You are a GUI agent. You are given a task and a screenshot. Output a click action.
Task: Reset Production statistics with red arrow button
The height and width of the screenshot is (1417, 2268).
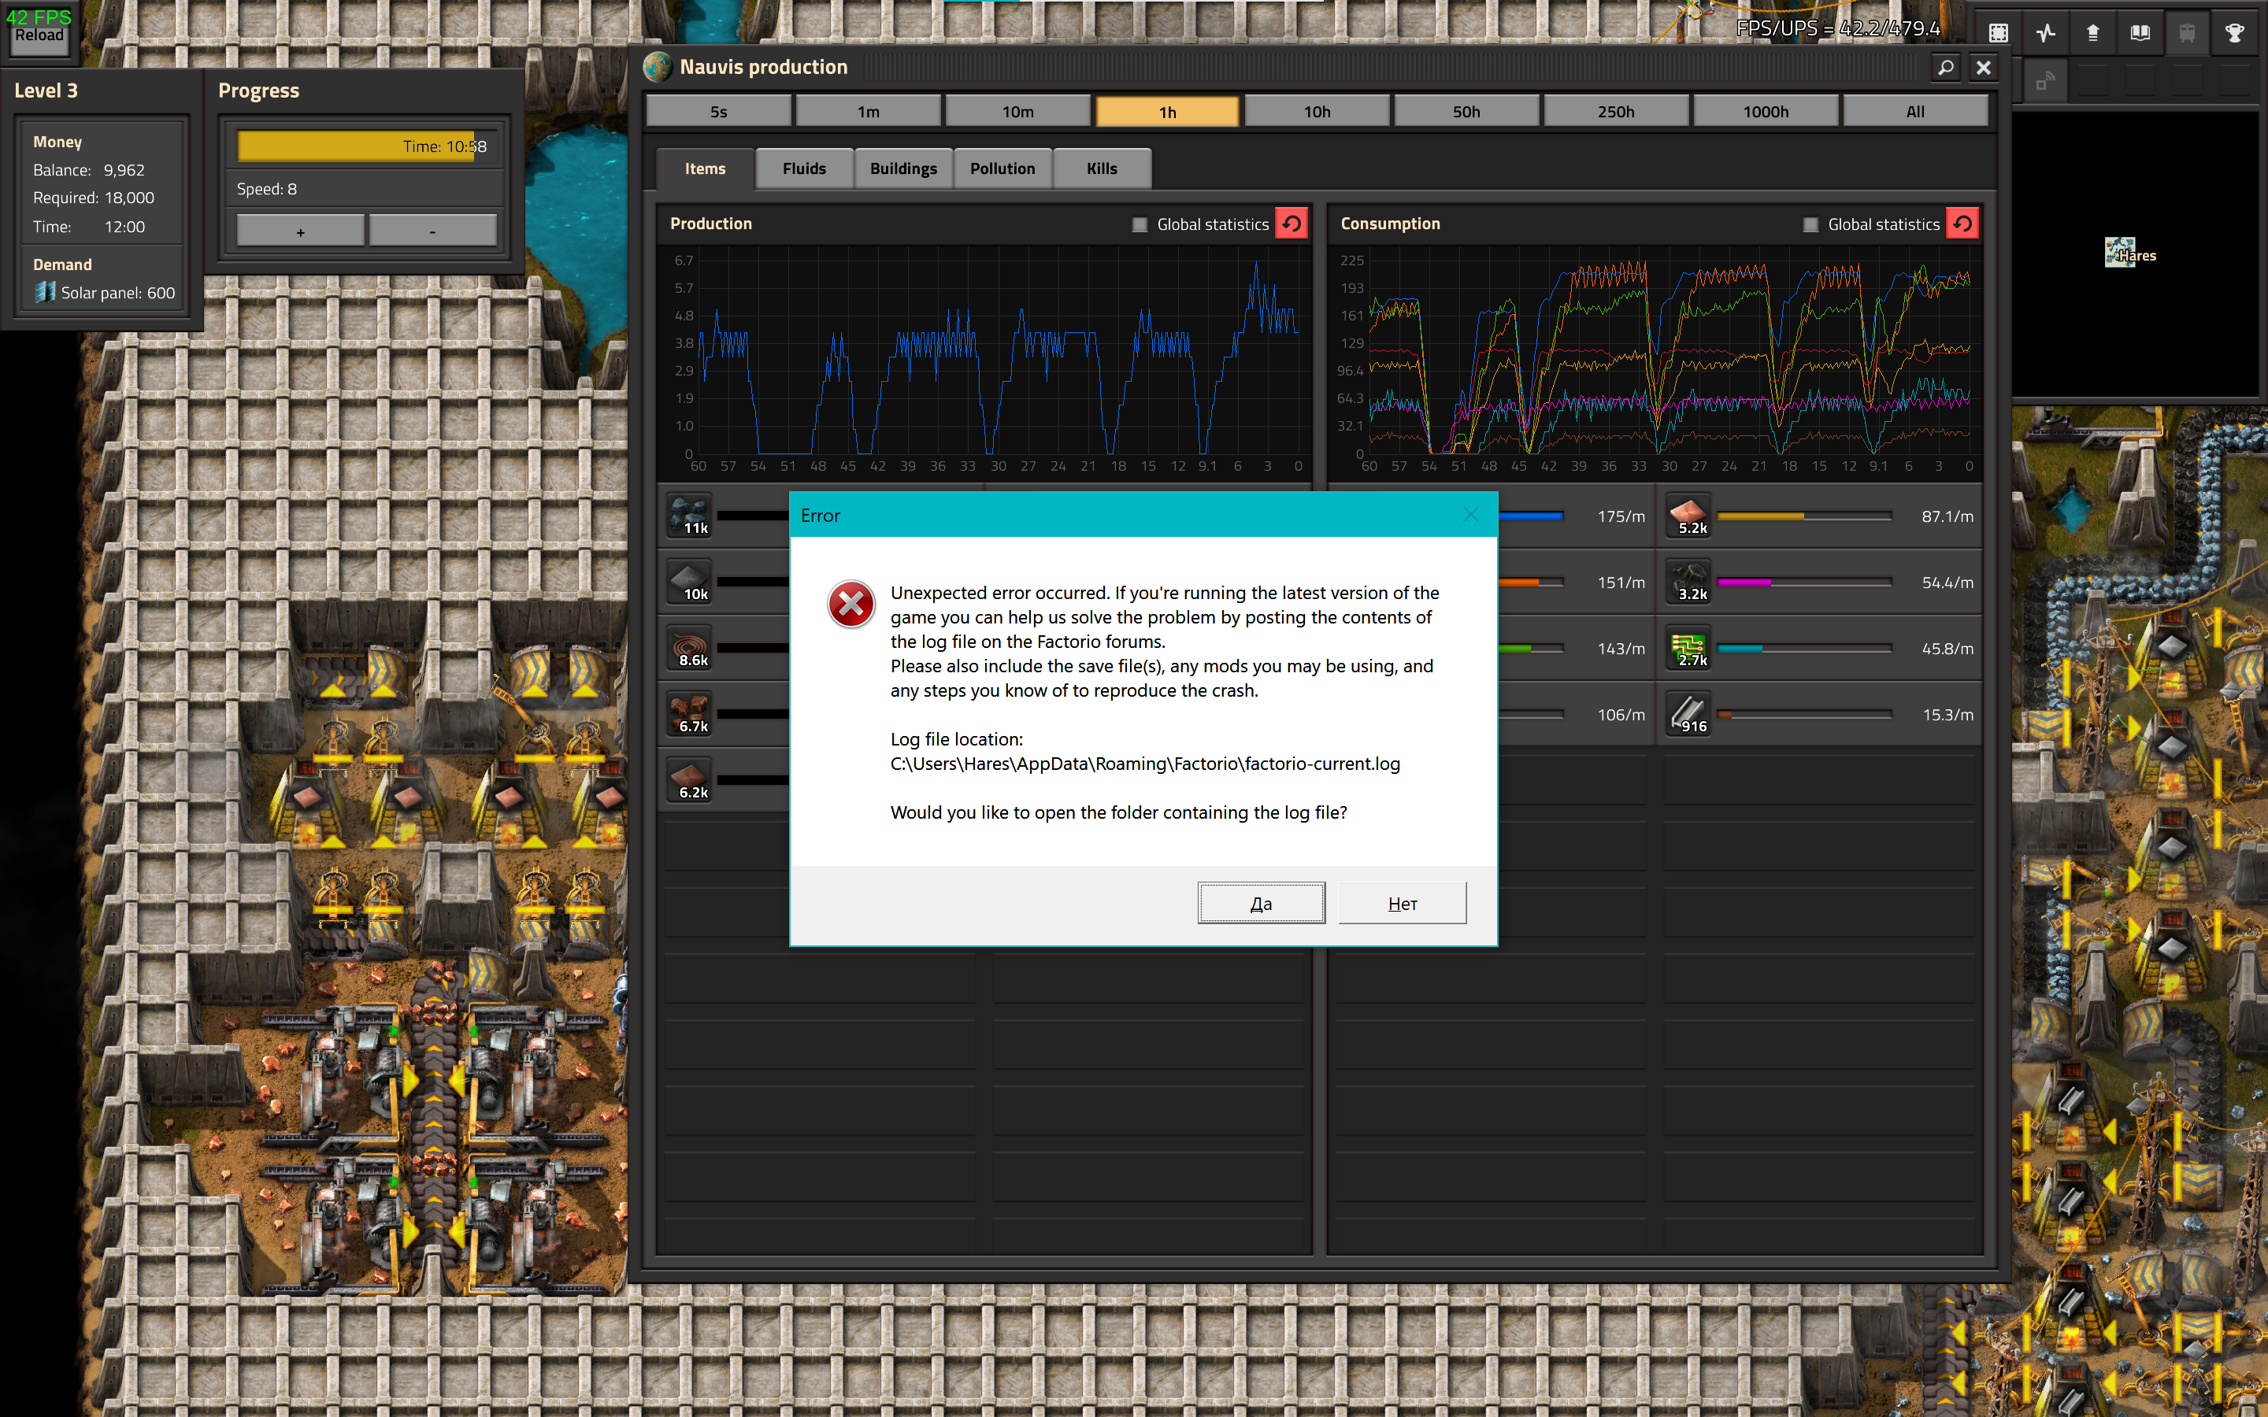(1291, 224)
